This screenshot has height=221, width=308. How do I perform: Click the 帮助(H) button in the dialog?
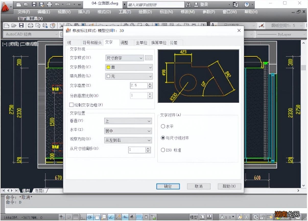pos(229,186)
